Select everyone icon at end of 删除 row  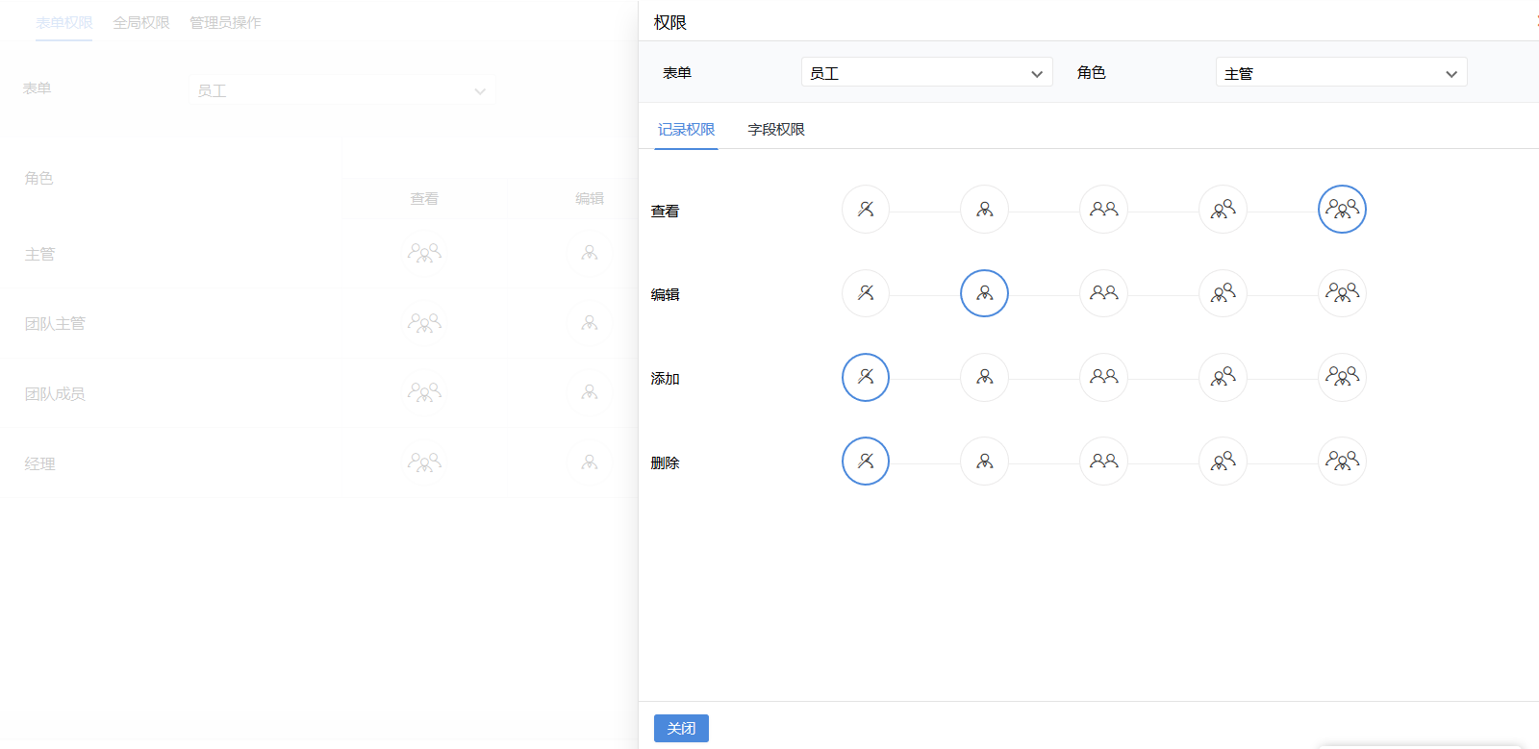[x=1342, y=462]
